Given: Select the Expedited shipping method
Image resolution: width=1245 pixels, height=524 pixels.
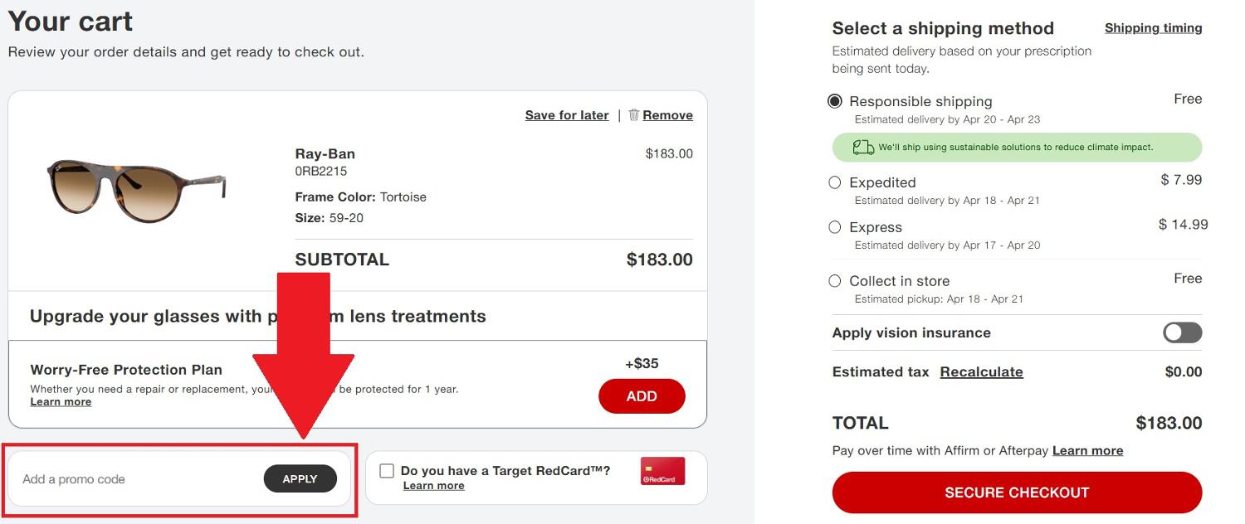Looking at the screenshot, I should coord(834,182).
